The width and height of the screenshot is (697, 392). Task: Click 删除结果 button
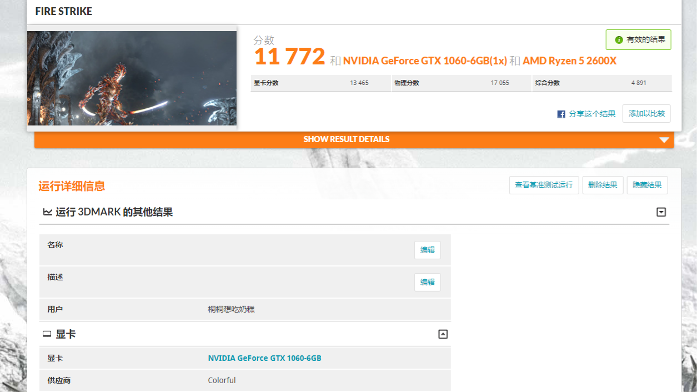[603, 185]
